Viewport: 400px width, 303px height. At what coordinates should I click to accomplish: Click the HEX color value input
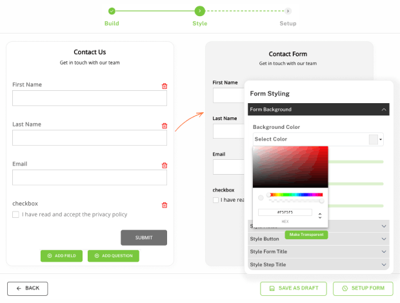(x=285, y=212)
